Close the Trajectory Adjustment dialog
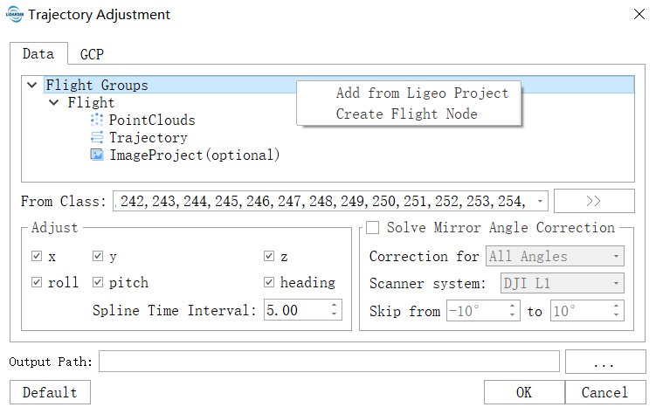656x414 pixels. pyautogui.click(x=638, y=15)
